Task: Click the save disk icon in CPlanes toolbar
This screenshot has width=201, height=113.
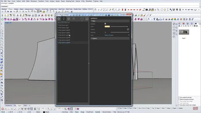Action: [41, 11]
